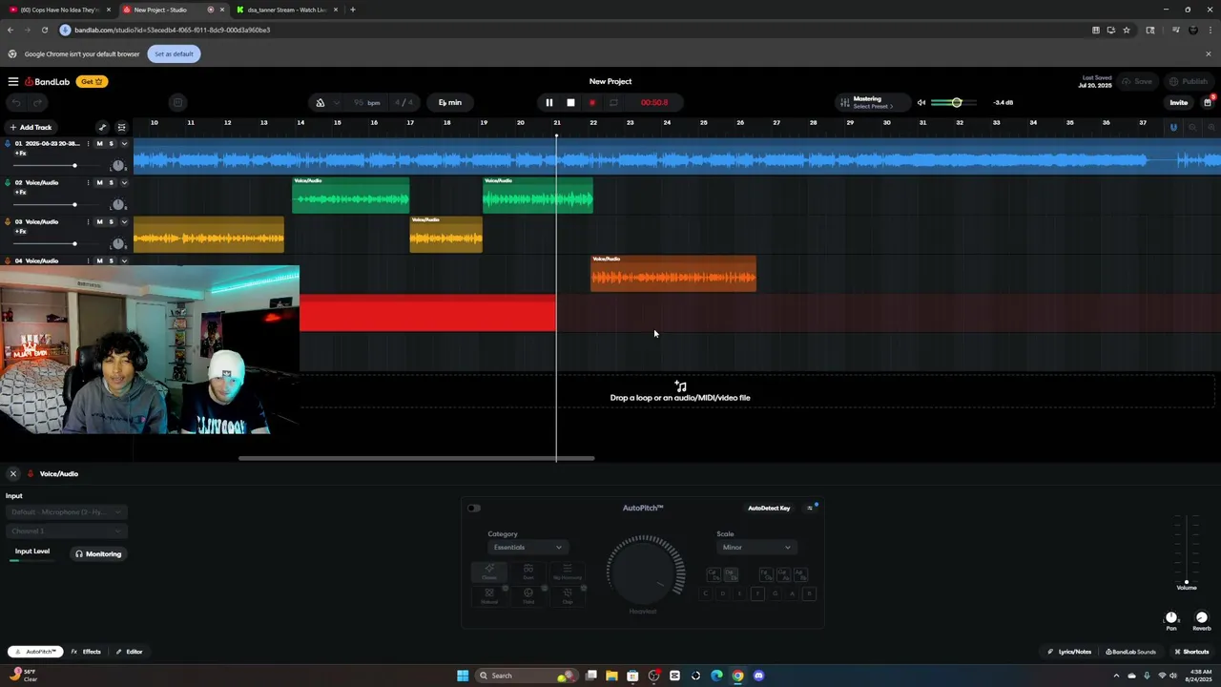The image size is (1221, 687).
Task: Toggle Monitoring headphones button
Action: pyautogui.click(x=98, y=553)
